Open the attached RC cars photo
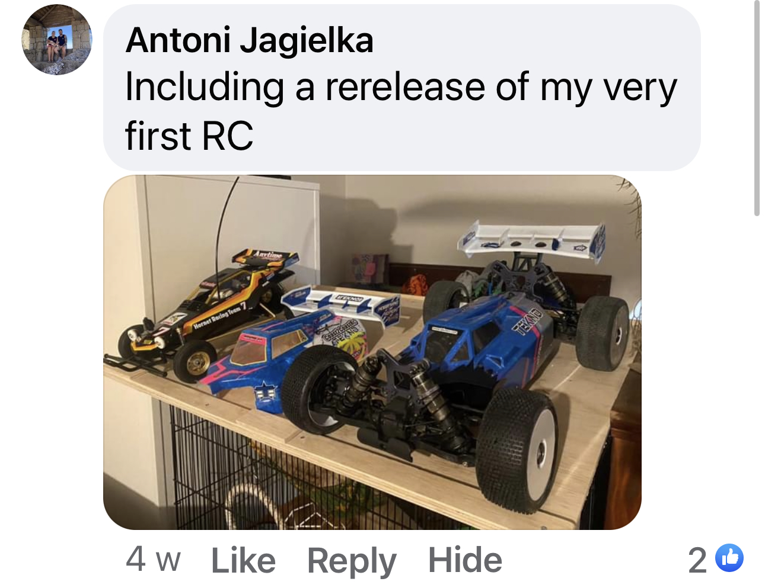 tap(372, 352)
